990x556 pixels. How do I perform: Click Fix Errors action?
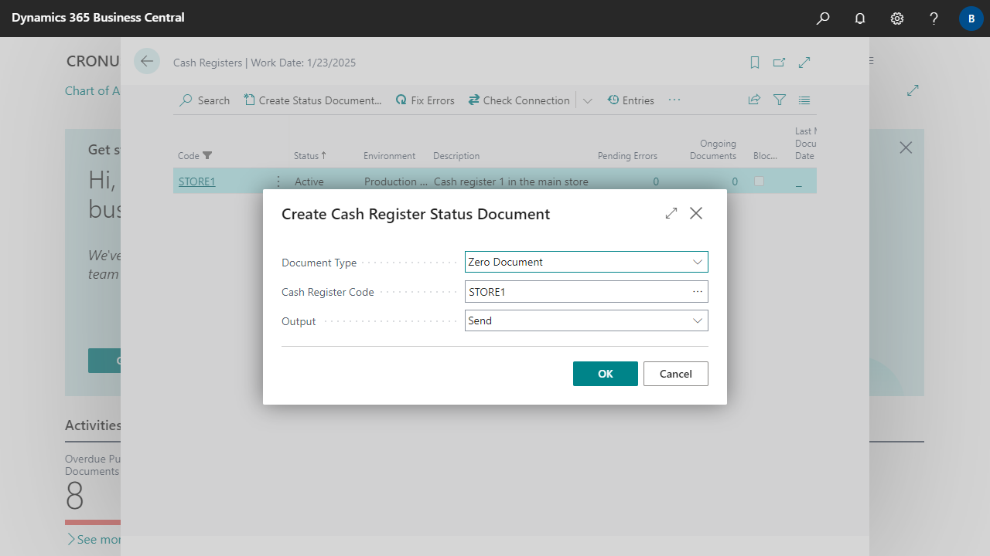pyautogui.click(x=425, y=100)
